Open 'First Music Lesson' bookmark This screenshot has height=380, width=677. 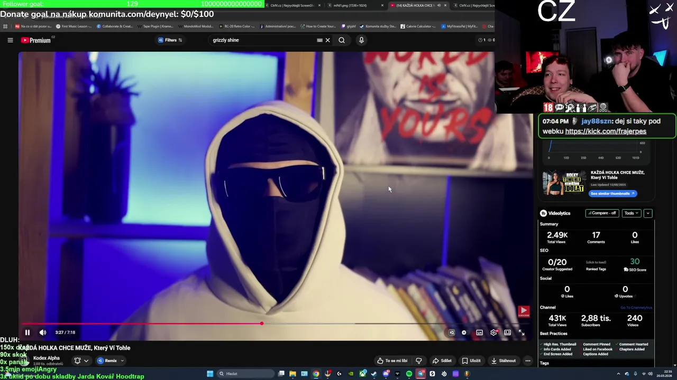[74, 26]
